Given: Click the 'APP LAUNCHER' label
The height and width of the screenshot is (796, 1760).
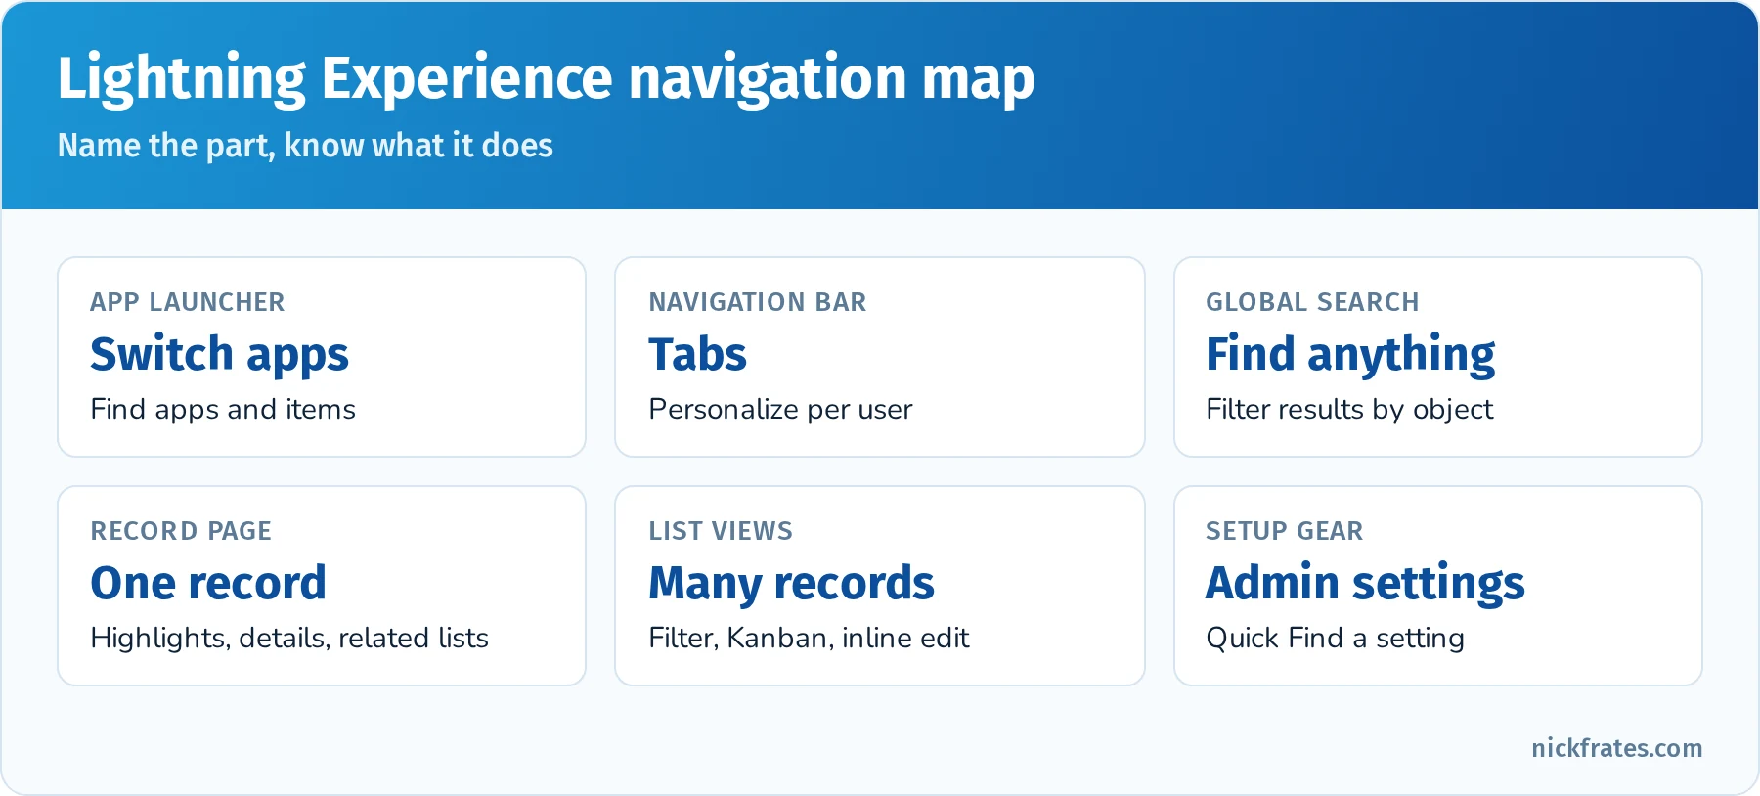Looking at the screenshot, I should point(188,302).
